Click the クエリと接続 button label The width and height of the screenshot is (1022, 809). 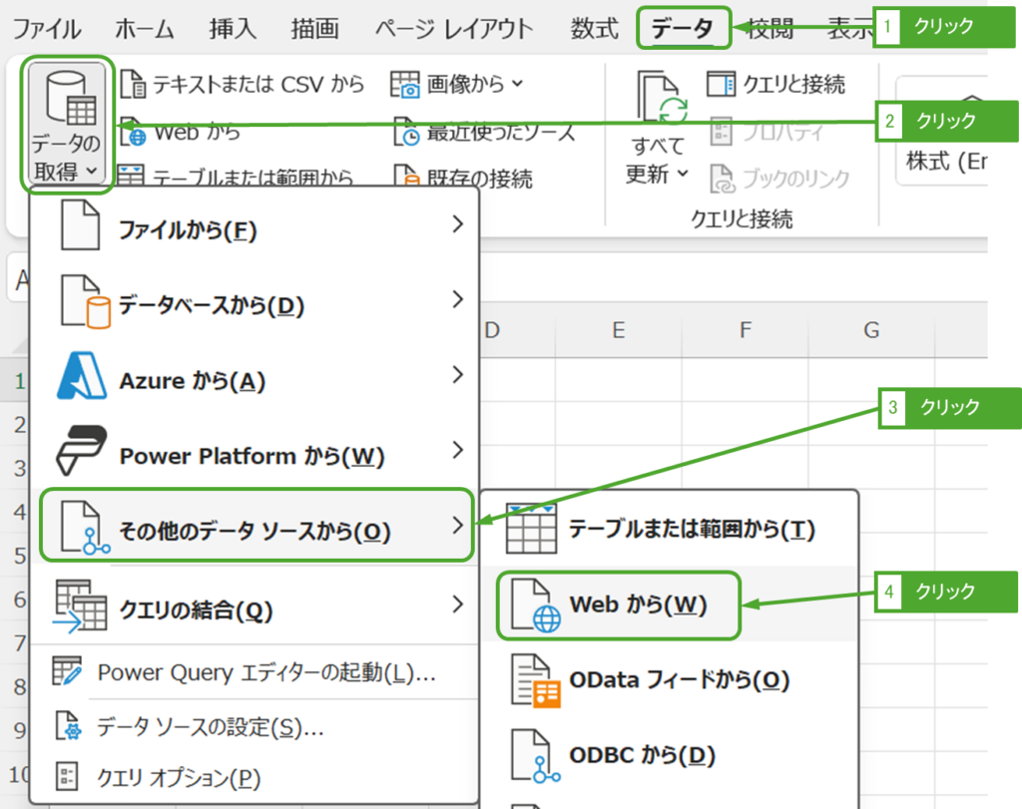[793, 84]
